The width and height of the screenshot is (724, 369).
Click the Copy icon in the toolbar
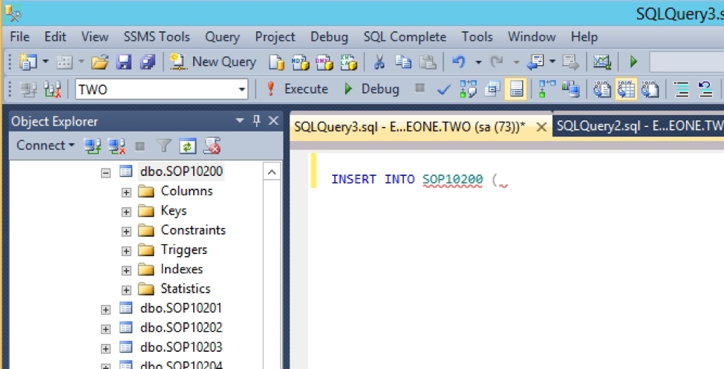[403, 62]
